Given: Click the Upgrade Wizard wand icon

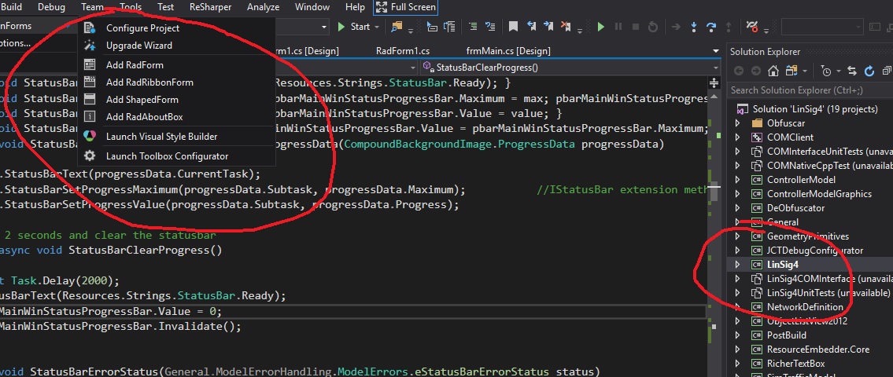Looking at the screenshot, I should point(90,46).
